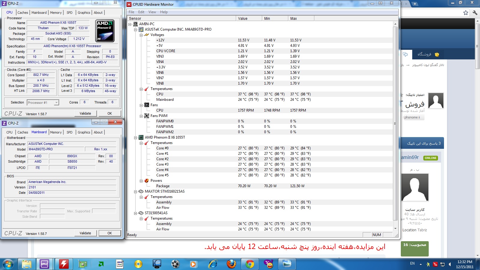
Task: Click Validate in bottom CPU-Z window
Action: [85, 233]
